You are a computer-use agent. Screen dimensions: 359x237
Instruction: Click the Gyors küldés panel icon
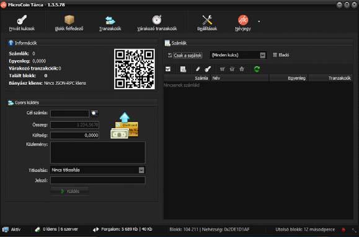point(11,103)
